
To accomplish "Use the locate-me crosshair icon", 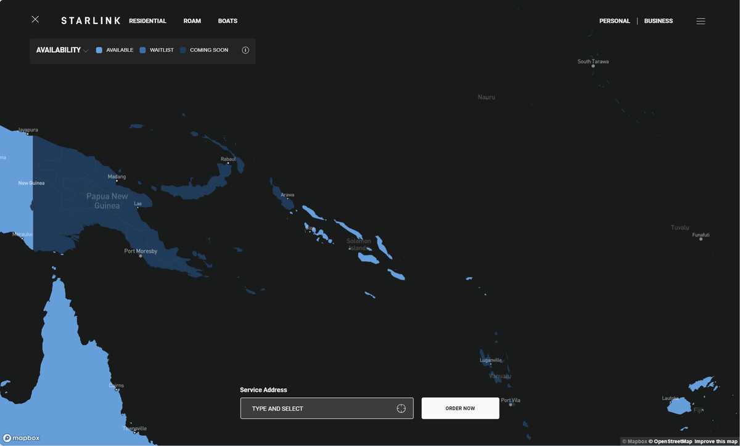I will pyautogui.click(x=401, y=408).
